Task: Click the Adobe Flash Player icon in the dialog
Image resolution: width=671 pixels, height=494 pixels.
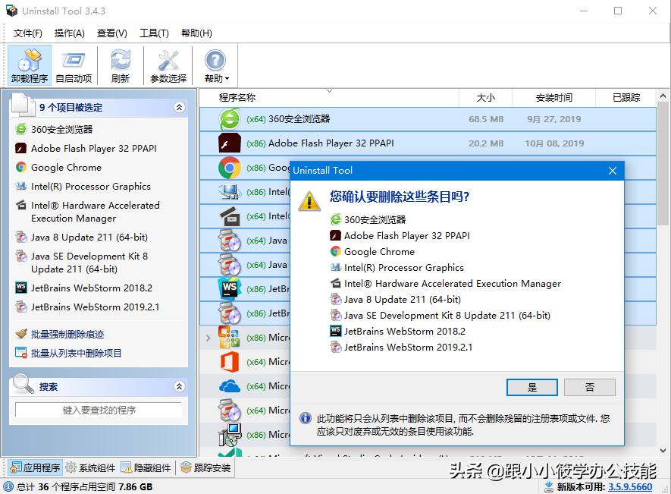Action: (335, 235)
